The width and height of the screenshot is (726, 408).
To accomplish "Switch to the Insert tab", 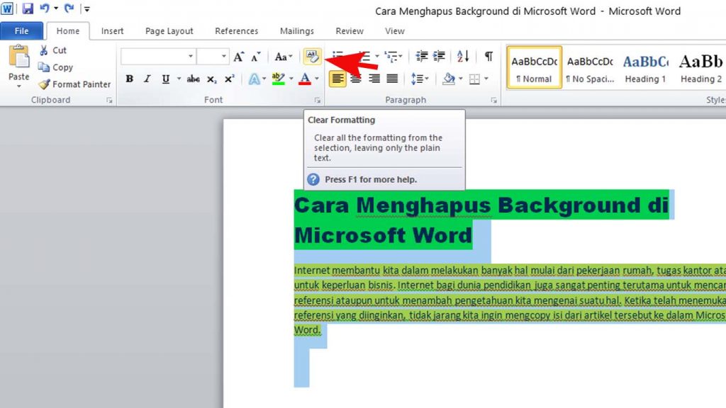I will point(112,31).
